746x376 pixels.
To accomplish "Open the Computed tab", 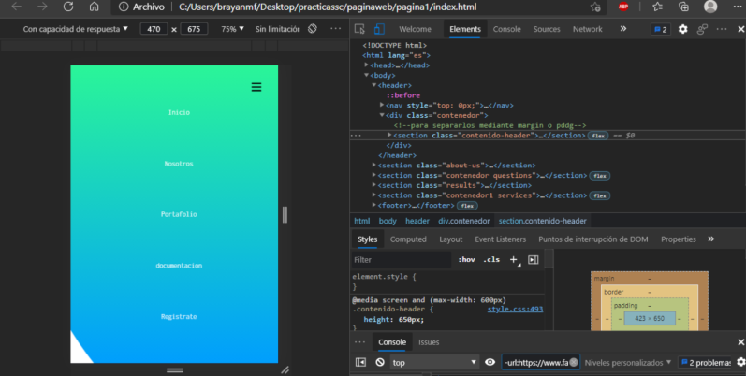I will 408,239.
